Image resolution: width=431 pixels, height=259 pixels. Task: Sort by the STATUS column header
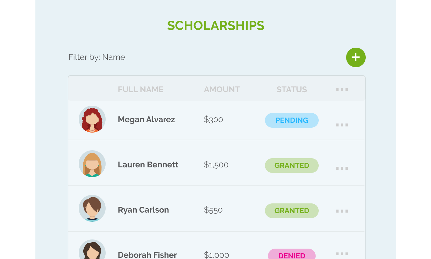pyautogui.click(x=292, y=89)
